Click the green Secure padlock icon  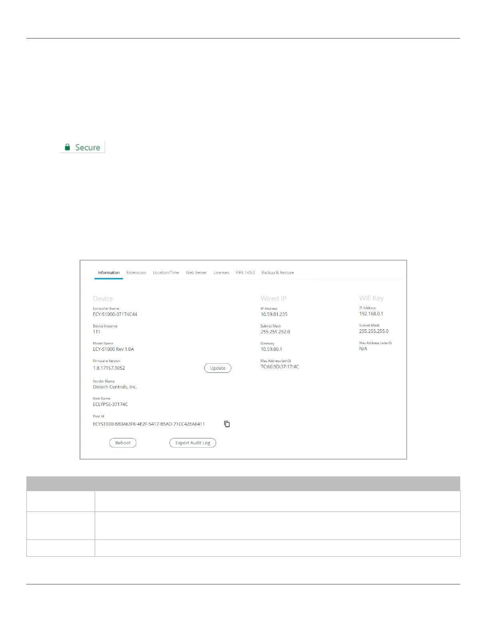click(x=68, y=147)
